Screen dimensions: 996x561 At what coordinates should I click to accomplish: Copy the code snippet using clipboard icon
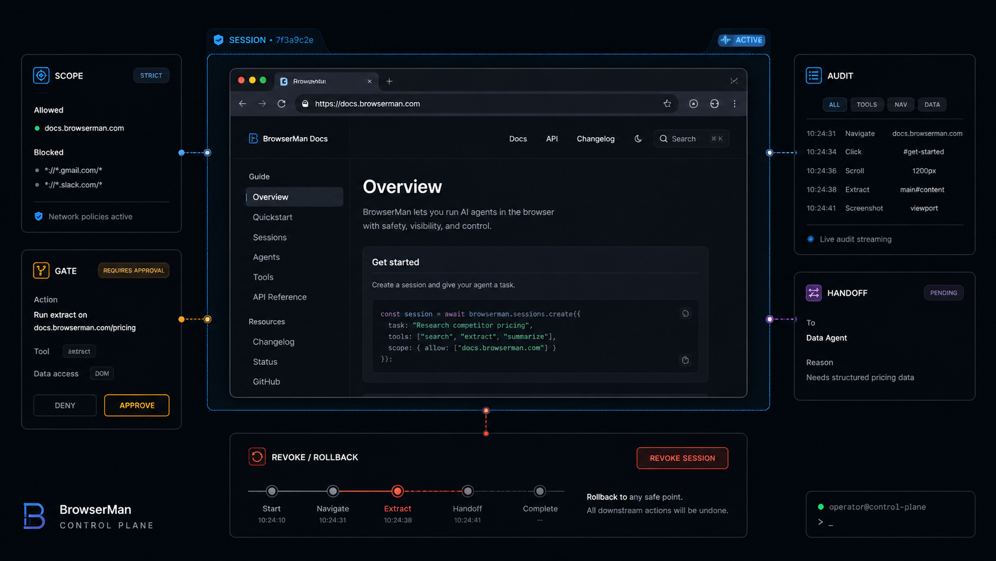tap(685, 360)
